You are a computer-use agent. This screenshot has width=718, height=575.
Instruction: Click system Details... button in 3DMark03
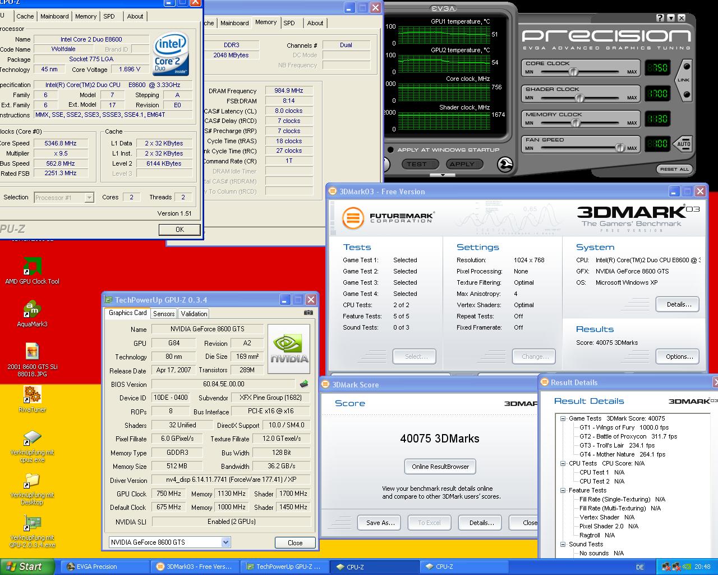pos(679,304)
